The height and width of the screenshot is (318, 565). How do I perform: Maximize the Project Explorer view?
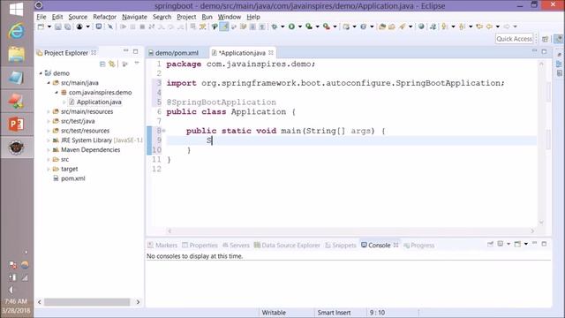coord(135,51)
